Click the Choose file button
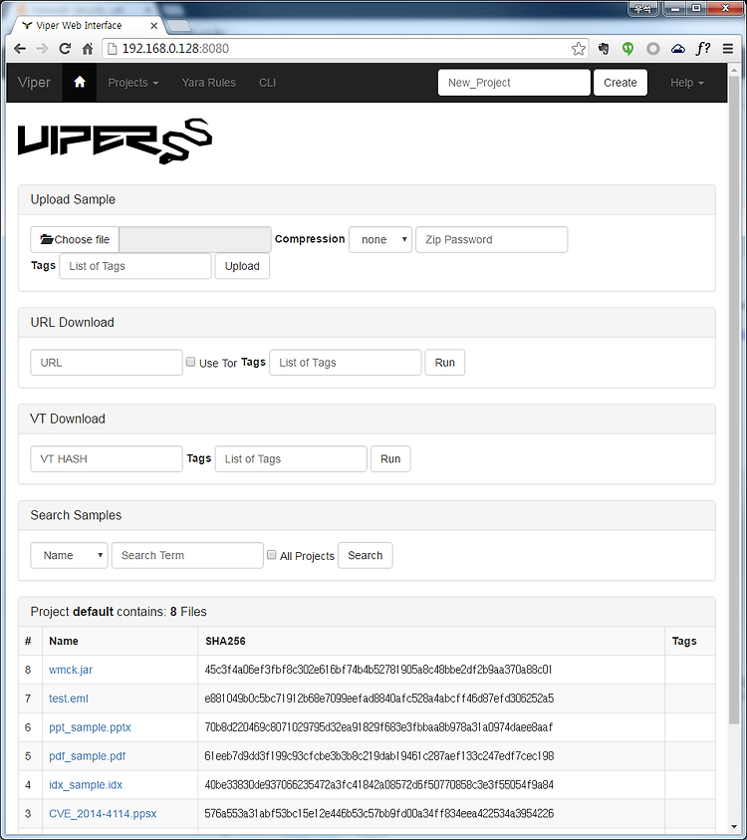The height and width of the screenshot is (840, 747). 75,239
